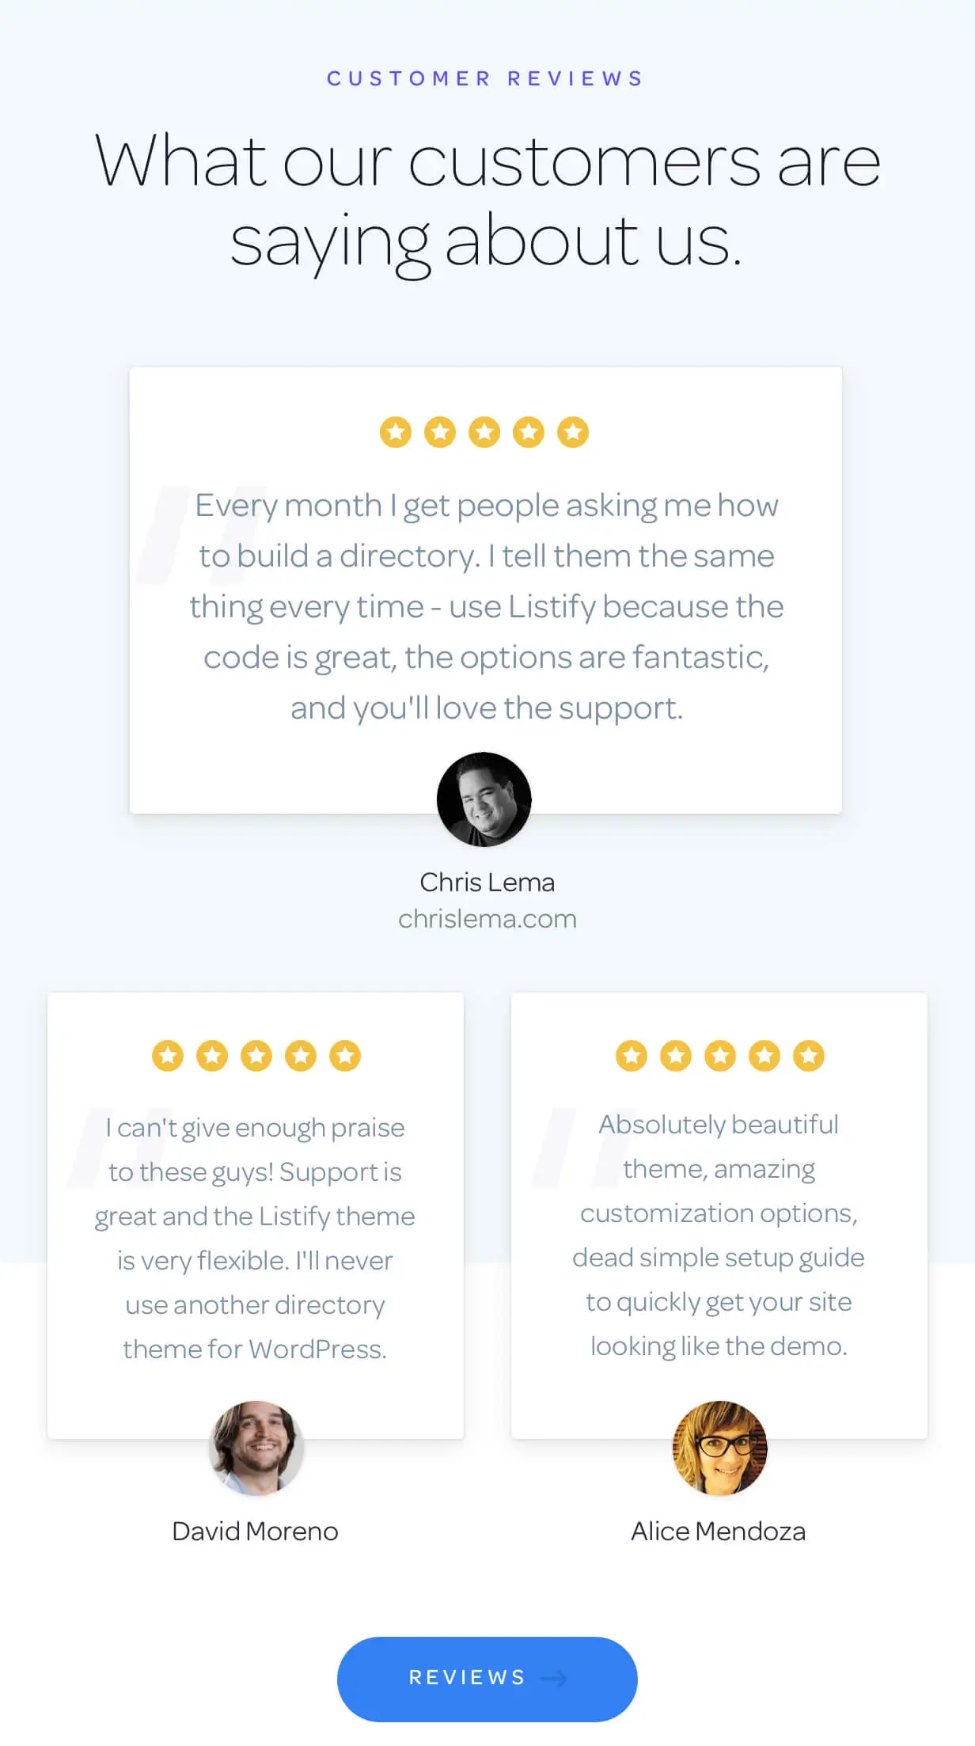Expand Chris Lema's full testimonial card
This screenshot has height=1746, width=975.
click(x=486, y=590)
